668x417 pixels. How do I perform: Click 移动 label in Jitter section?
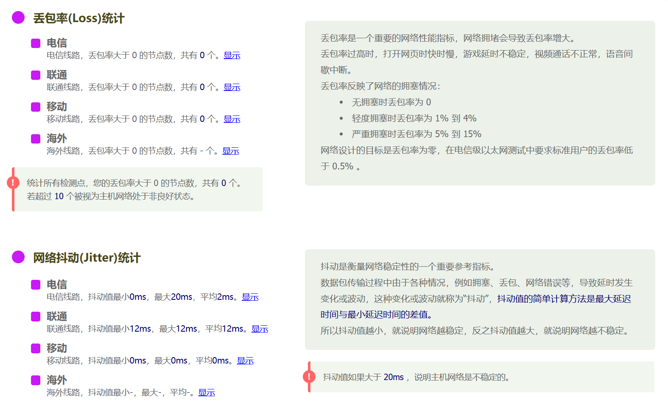coord(57,348)
